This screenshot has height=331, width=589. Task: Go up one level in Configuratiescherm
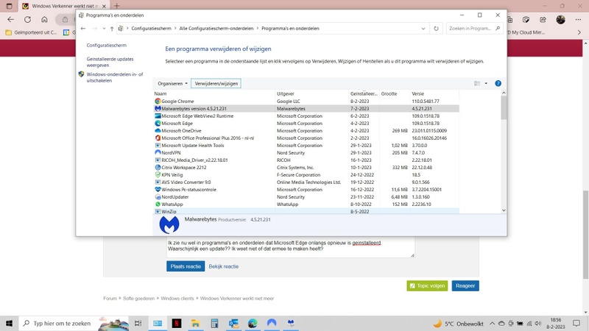click(112, 29)
